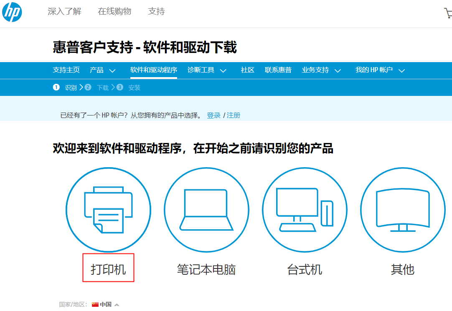This screenshot has width=452, height=311.
Task: Click step 3 安装 circle icon
Action: click(120, 88)
